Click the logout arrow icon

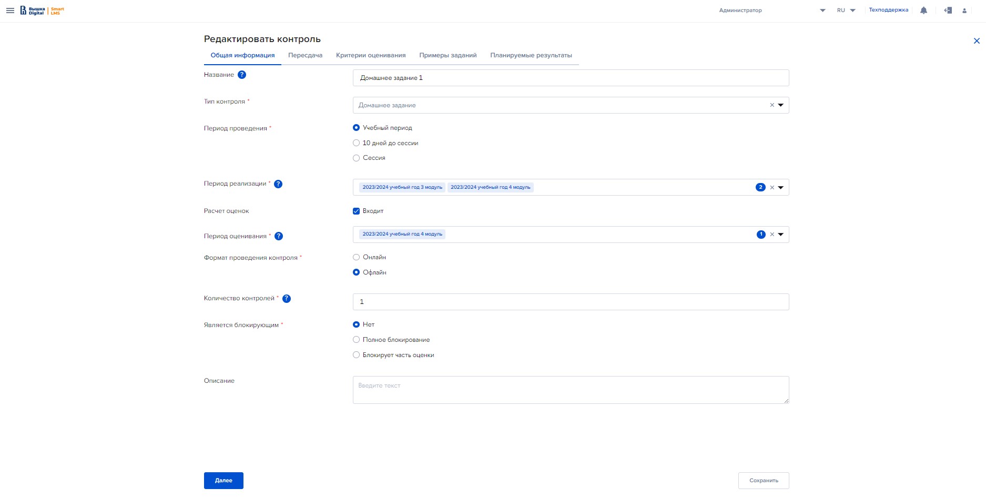pos(948,11)
